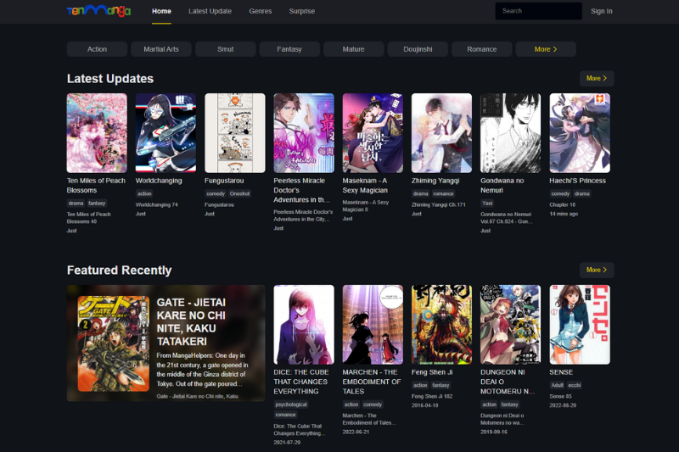The image size is (679, 452).
Task: Open Gondwana no Nemuri cover image
Action: pos(511,133)
